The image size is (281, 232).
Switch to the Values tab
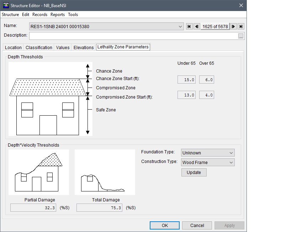point(63,48)
